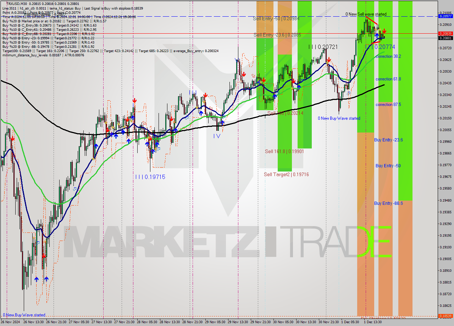Click the 0.19100 price axis label

[x=445, y=247]
